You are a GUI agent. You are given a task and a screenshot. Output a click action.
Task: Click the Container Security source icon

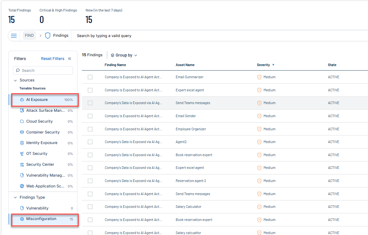pyautogui.click(x=22, y=132)
